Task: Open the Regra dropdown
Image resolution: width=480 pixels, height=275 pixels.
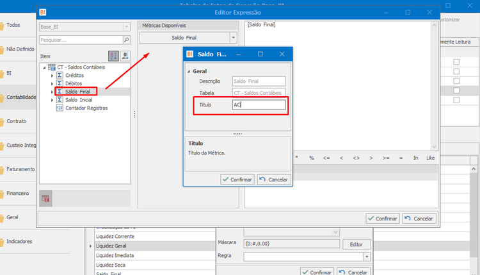Action: pyautogui.click(x=367, y=256)
